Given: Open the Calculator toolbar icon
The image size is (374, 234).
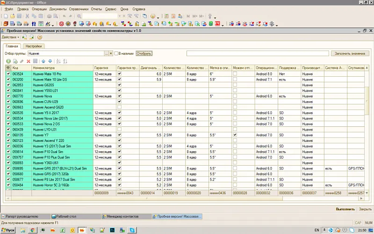Looking at the screenshot, I should [166, 16].
